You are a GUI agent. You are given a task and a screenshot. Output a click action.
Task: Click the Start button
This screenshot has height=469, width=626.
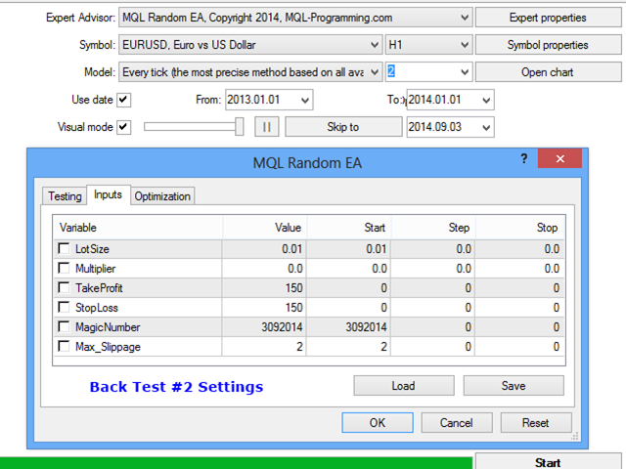[x=548, y=462]
